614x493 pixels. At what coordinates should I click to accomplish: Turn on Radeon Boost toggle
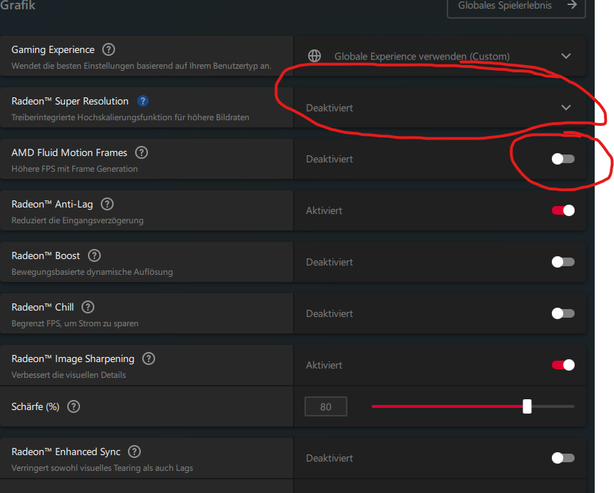tap(563, 262)
